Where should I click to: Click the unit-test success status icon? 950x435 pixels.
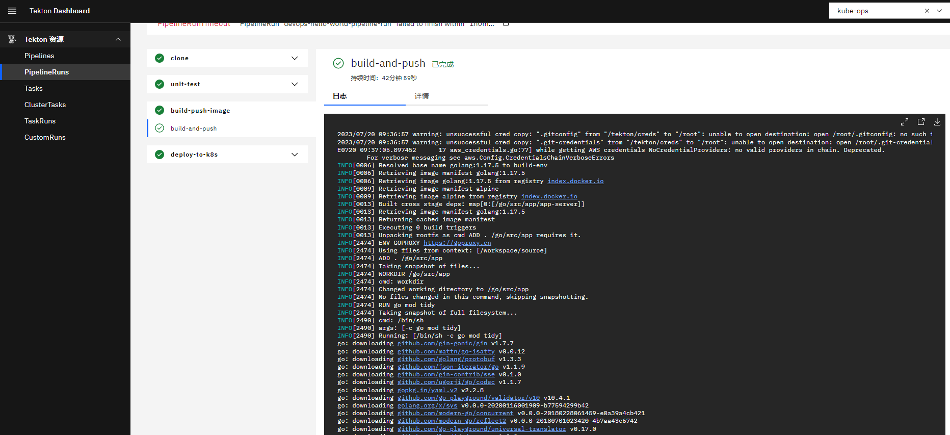pos(160,84)
